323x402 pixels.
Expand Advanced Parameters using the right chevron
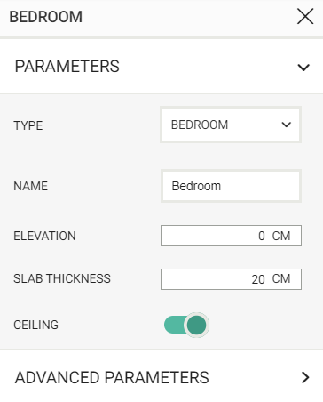(x=305, y=377)
